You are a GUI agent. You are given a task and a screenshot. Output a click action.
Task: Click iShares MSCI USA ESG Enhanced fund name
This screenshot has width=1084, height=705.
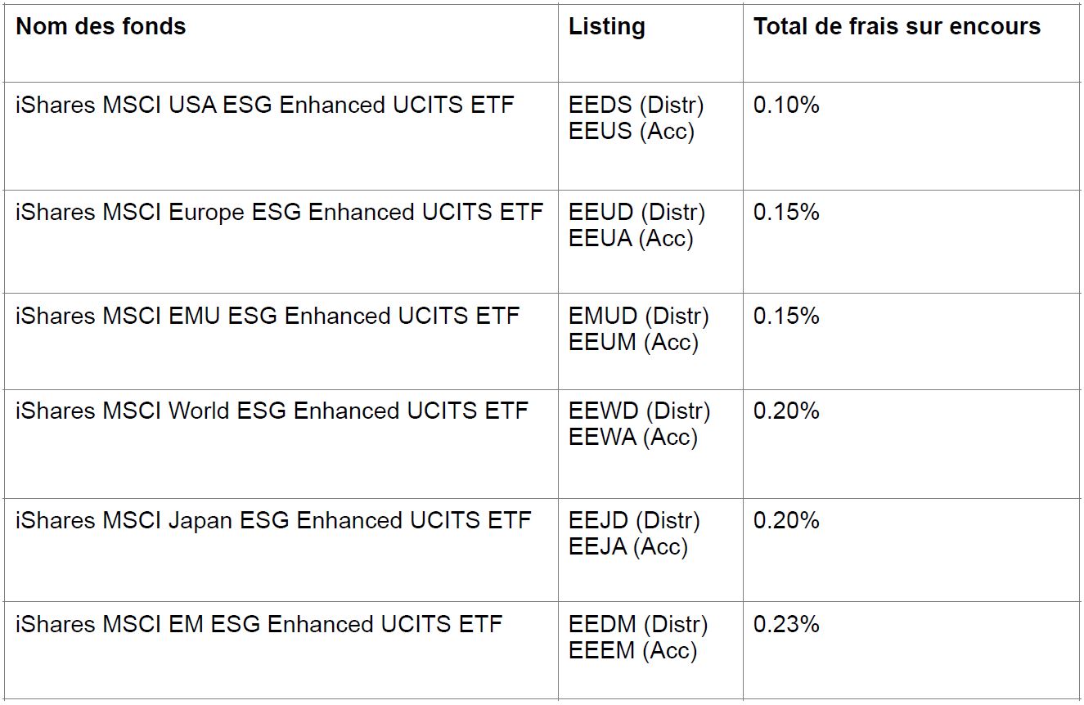264,106
